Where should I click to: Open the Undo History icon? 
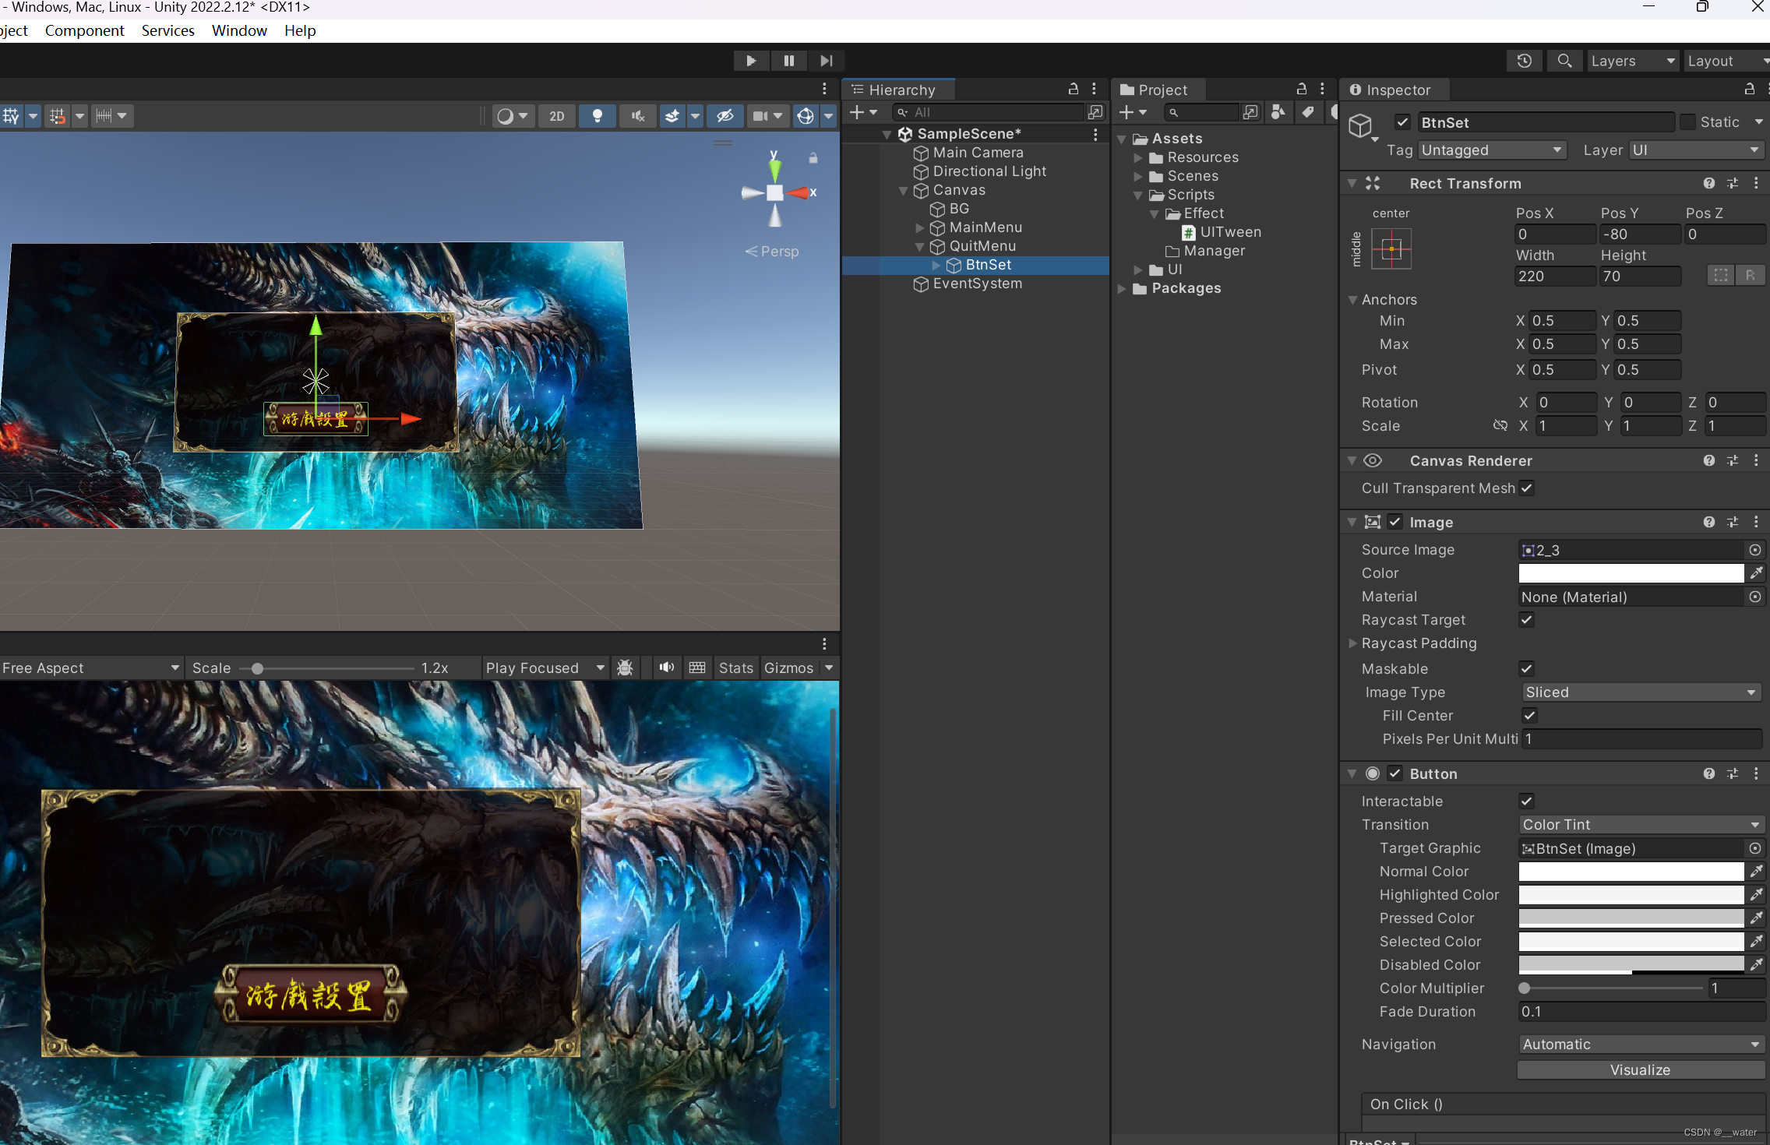[x=1524, y=61]
